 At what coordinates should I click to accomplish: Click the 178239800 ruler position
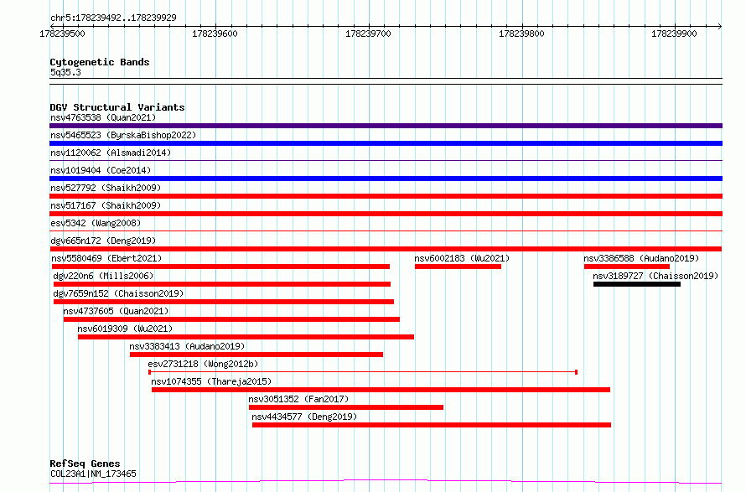[x=521, y=34]
